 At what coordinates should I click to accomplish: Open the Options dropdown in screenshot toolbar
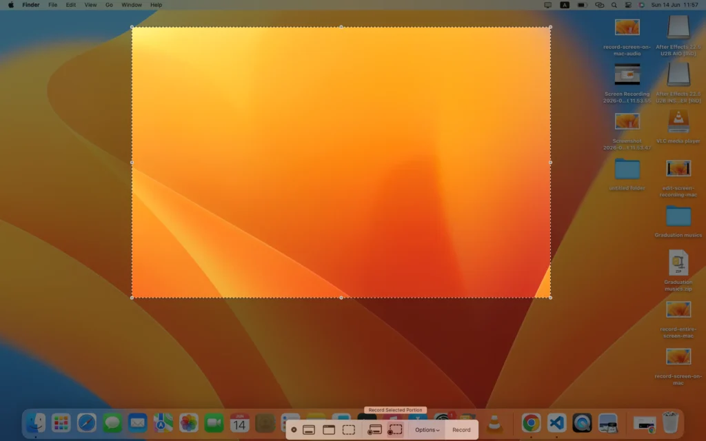pyautogui.click(x=427, y=430)
